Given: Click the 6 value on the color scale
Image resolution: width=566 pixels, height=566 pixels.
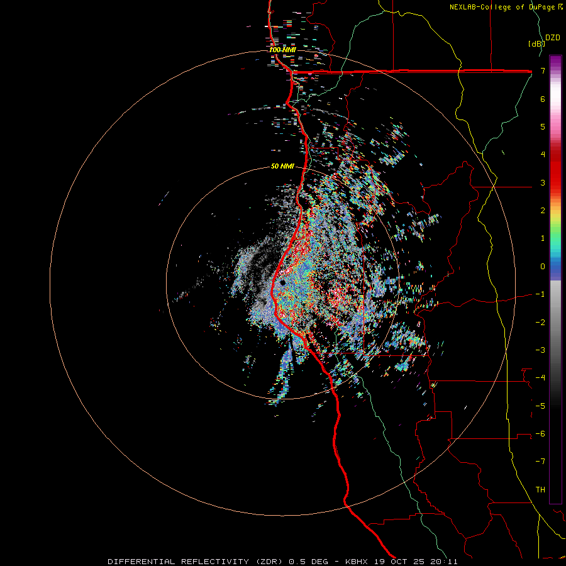Looking at the screenshot, I should [543, 99].
